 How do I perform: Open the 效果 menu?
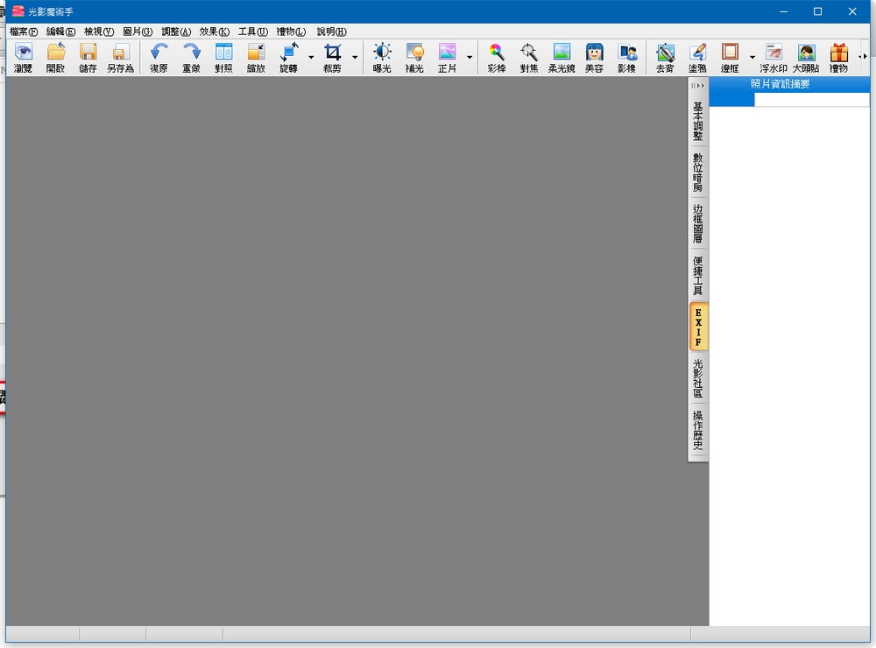click(x=214, y=32)
